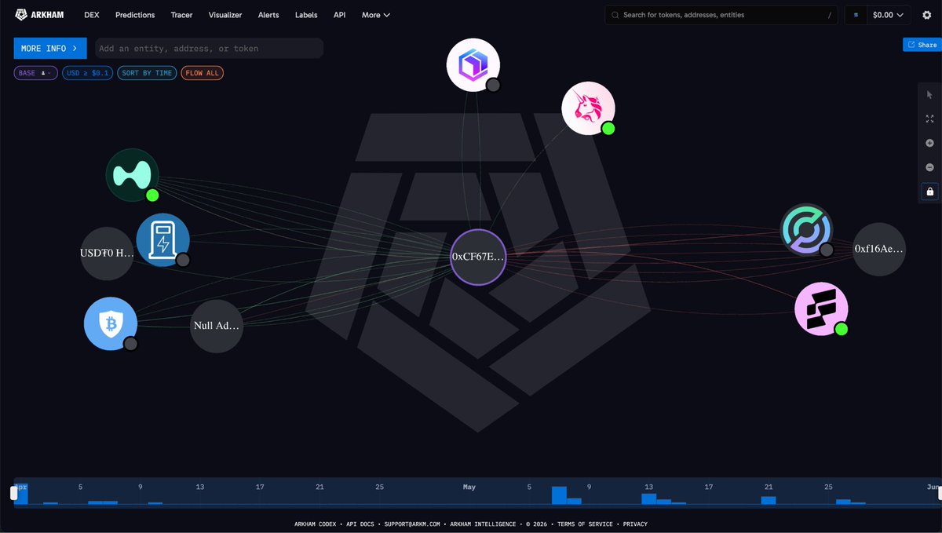Viewport: 942px width, 533px height.
Task: Open the Alerts section
Action: (x=268, y=15)
